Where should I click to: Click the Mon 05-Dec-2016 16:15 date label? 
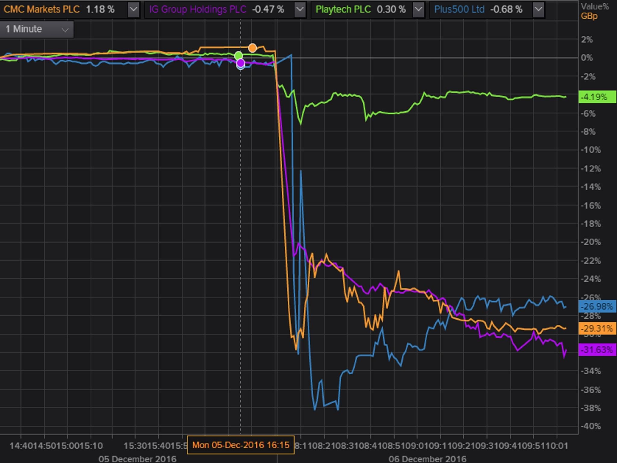click(x=241, y=445)
